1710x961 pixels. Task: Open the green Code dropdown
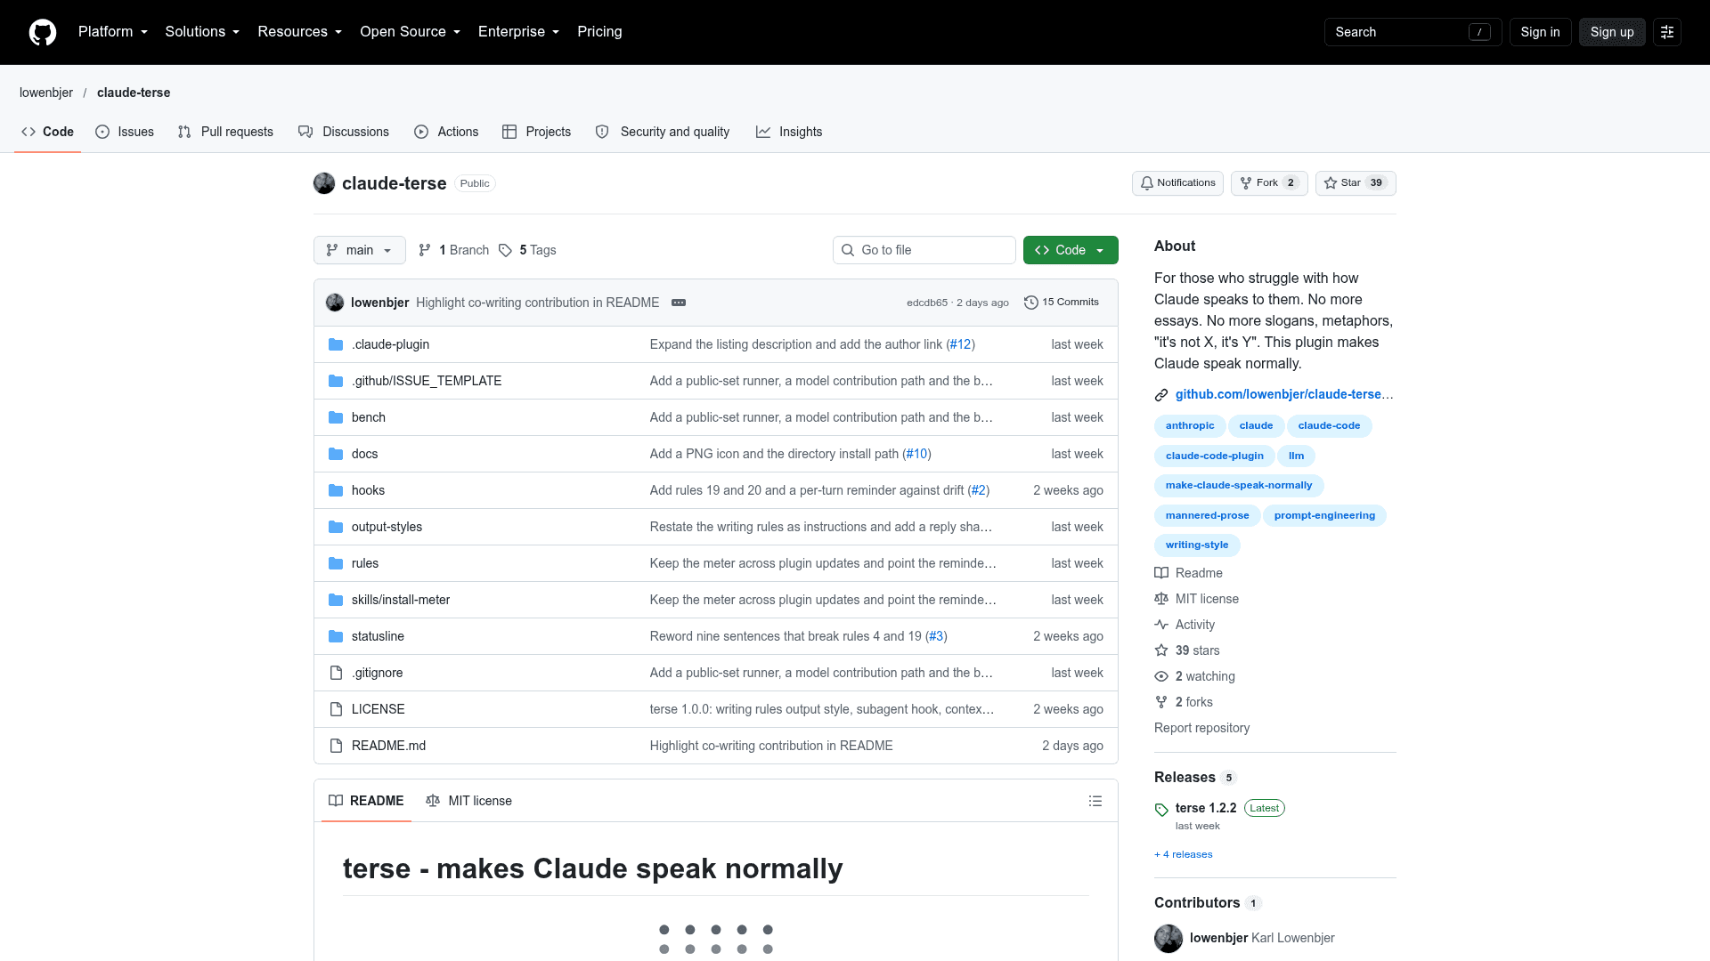[x=1071, y=250]
